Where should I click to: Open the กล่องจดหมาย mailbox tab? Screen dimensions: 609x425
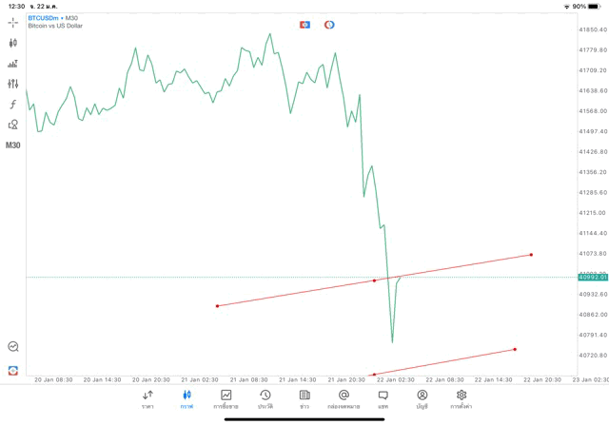click(344, 398)
